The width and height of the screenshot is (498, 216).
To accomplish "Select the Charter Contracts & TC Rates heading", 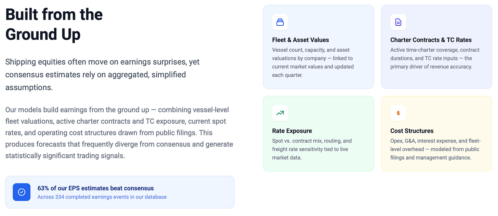I will tap(431, 40).
